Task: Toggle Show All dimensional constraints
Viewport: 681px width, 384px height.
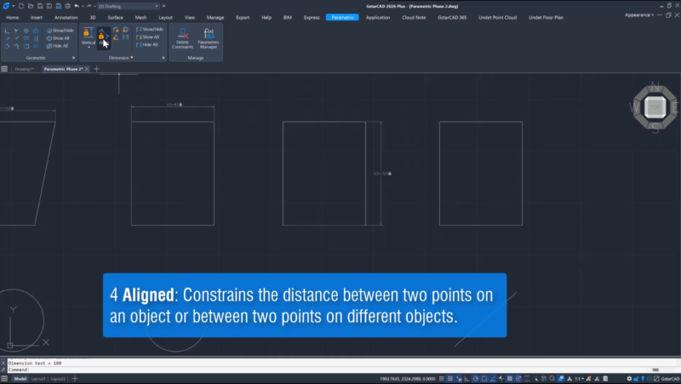Action: 148,37
